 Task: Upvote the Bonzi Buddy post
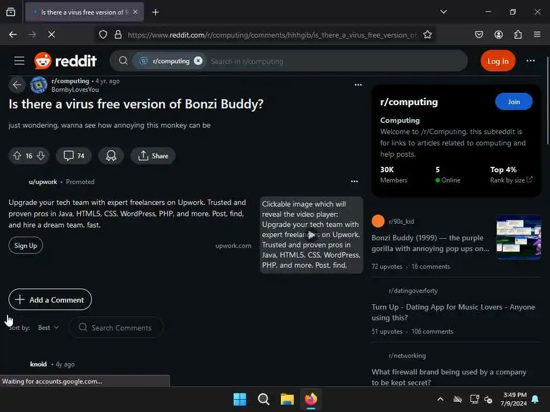click(x=17, y=156)
